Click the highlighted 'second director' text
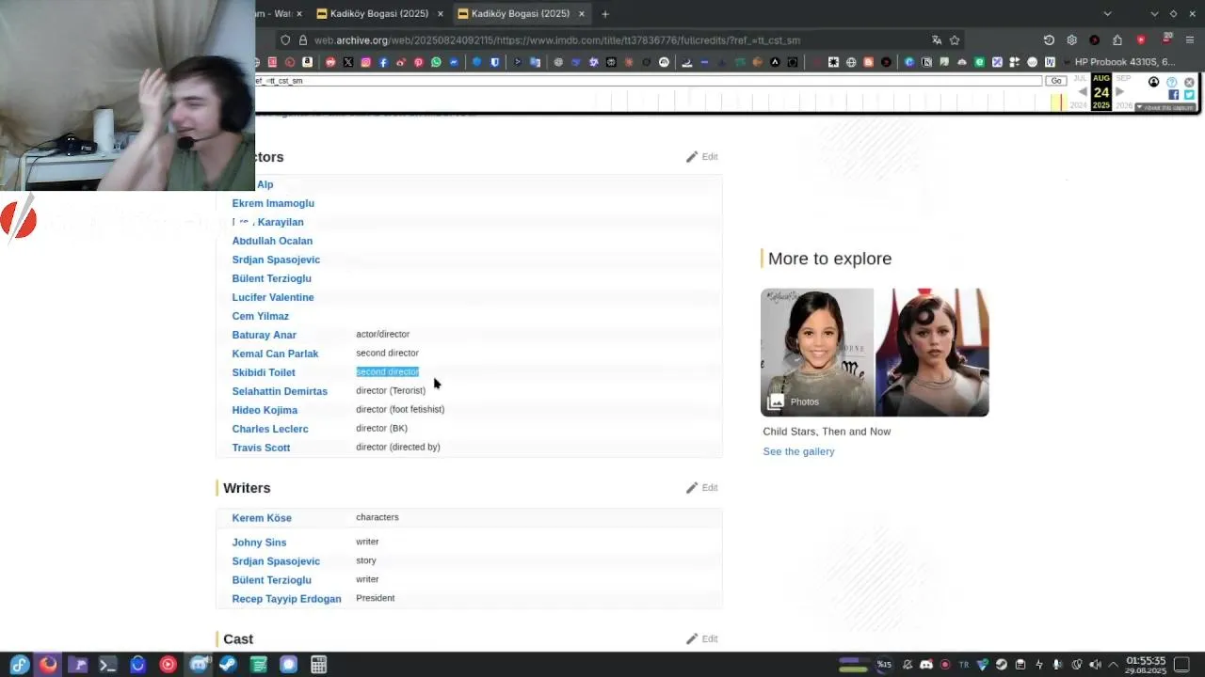Image resolution: width=1205 pixels, height=677 pixels. 387,371
